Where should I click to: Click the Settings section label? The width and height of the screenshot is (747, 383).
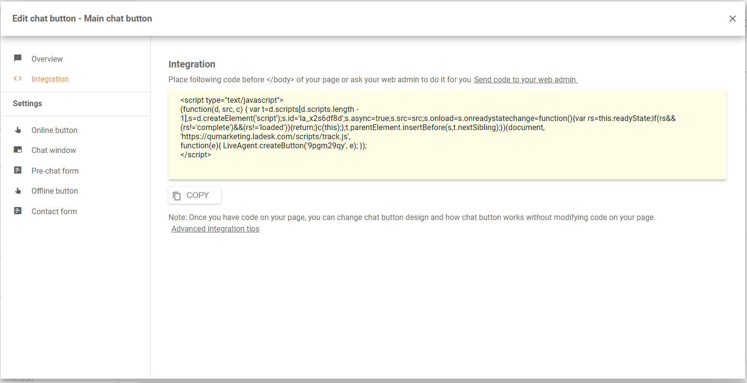[27, 103]
